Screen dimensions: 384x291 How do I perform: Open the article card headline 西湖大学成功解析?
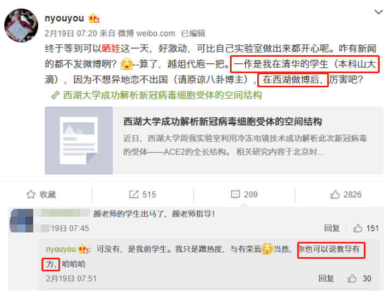222,122
